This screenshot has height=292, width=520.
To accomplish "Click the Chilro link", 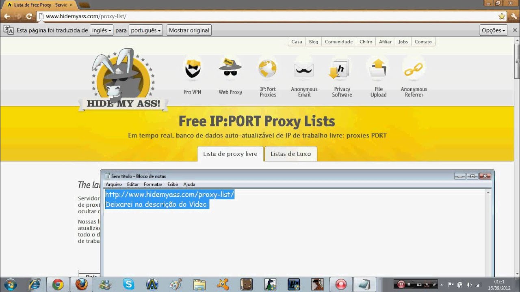I will pyautogui.click(x=366, y=42).
